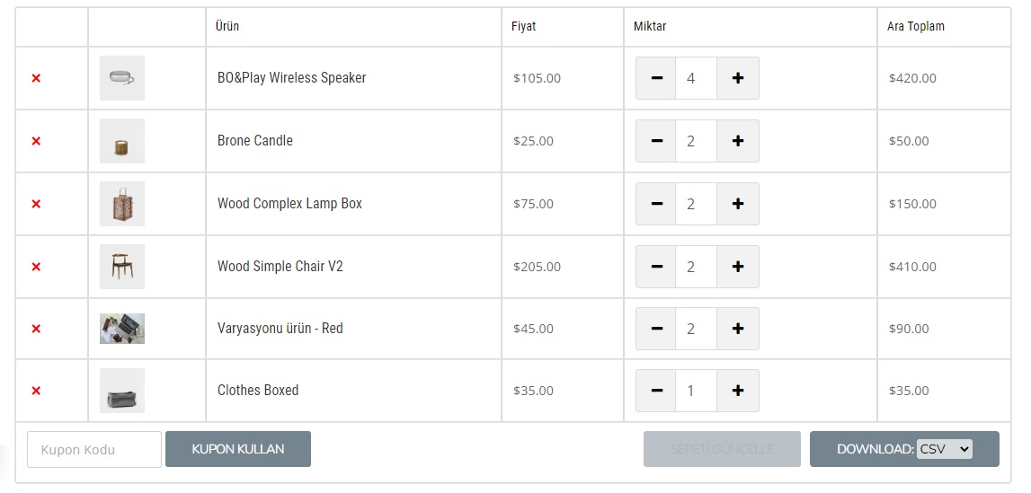Decrease Wood Simple Chair V2 quantity
The height and width of the screenshot is (493, 1031).
pos(656,267)
